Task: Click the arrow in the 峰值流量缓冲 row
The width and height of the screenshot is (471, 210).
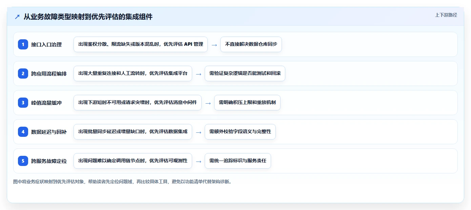Action: (x=208, y=103)
